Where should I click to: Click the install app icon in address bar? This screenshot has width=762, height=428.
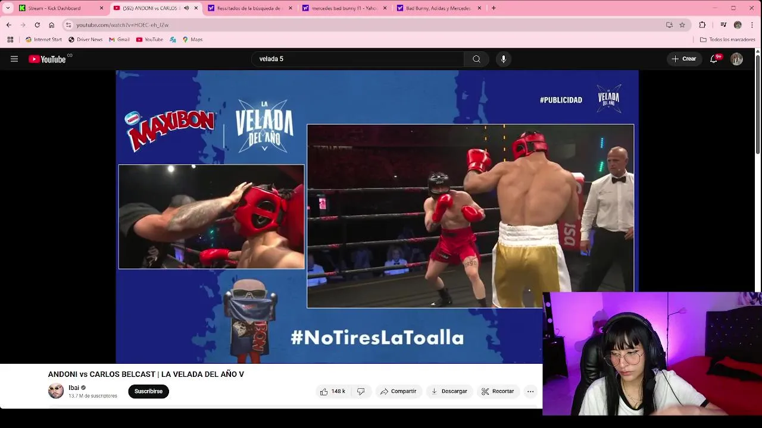[669, 25]
